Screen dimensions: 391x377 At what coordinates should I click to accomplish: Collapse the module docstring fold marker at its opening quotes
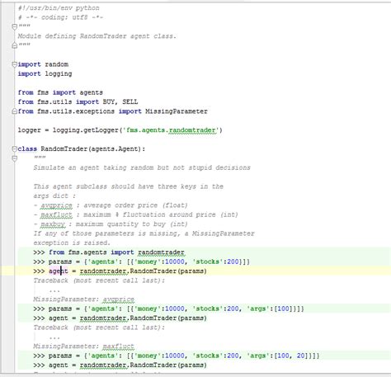pos(15,26)
